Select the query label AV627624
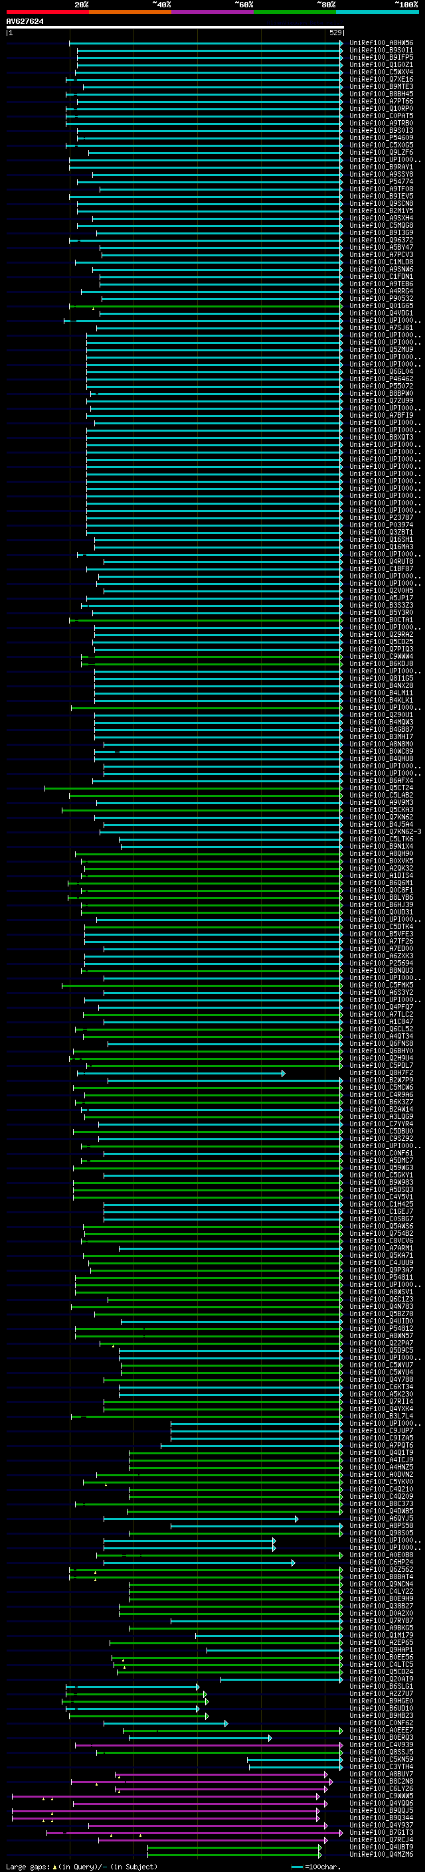 [25, 21]
